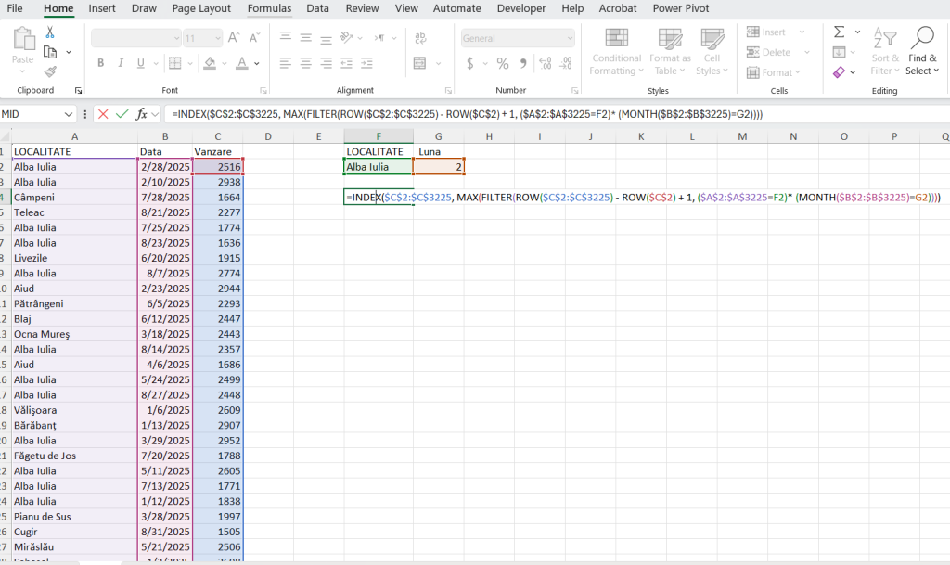Image resolution: width=950 pixels, height=565 pixels.
Task: Confirm the formula with the checkmark icon
Action: pyautogui.click(x=122, y=114)
